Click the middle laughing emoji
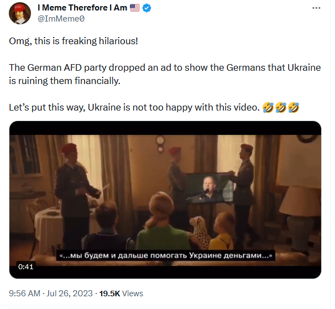The width and height of the screenshot is (335, 309). (281, 107)
